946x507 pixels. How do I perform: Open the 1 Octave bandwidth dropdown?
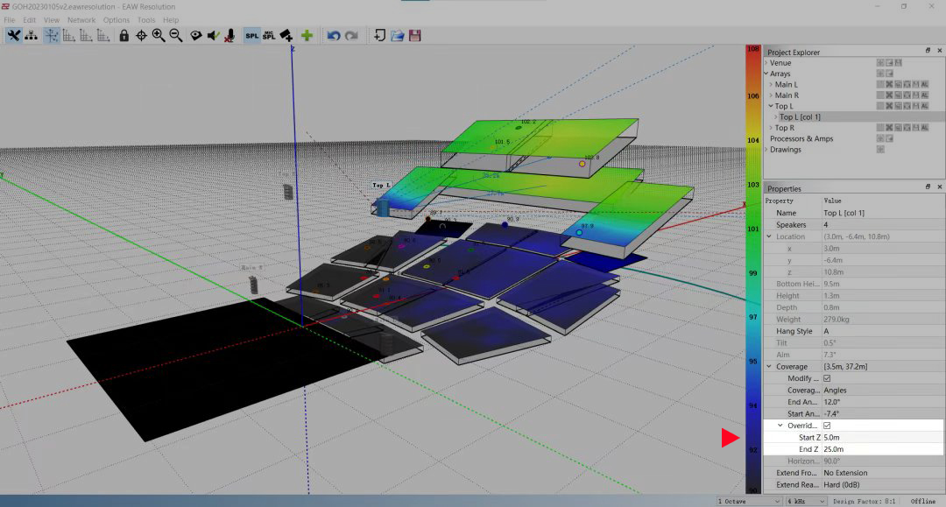coord(749,501)
